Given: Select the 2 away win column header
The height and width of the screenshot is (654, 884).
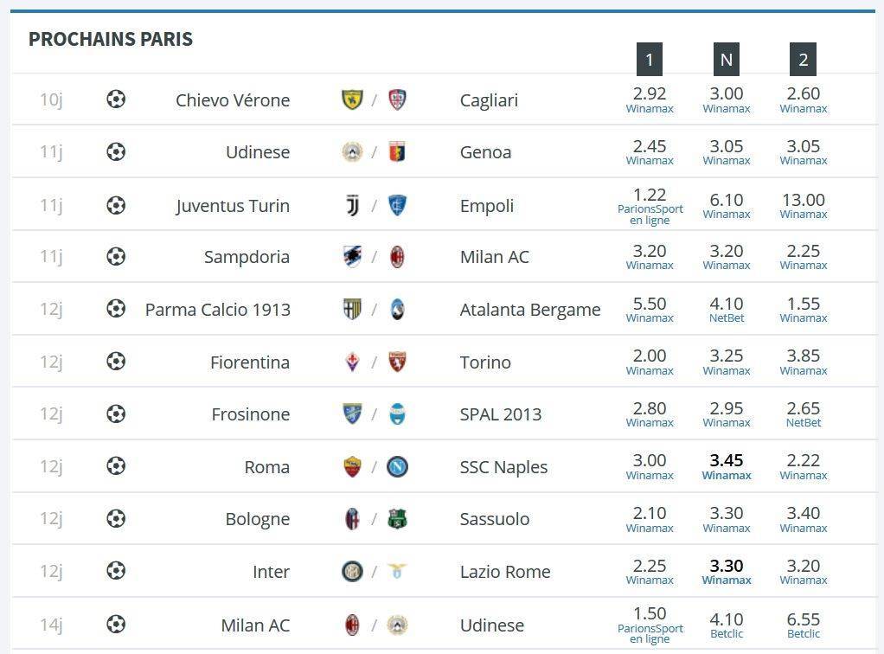Looking at the screenshot, I should [803, 59].
